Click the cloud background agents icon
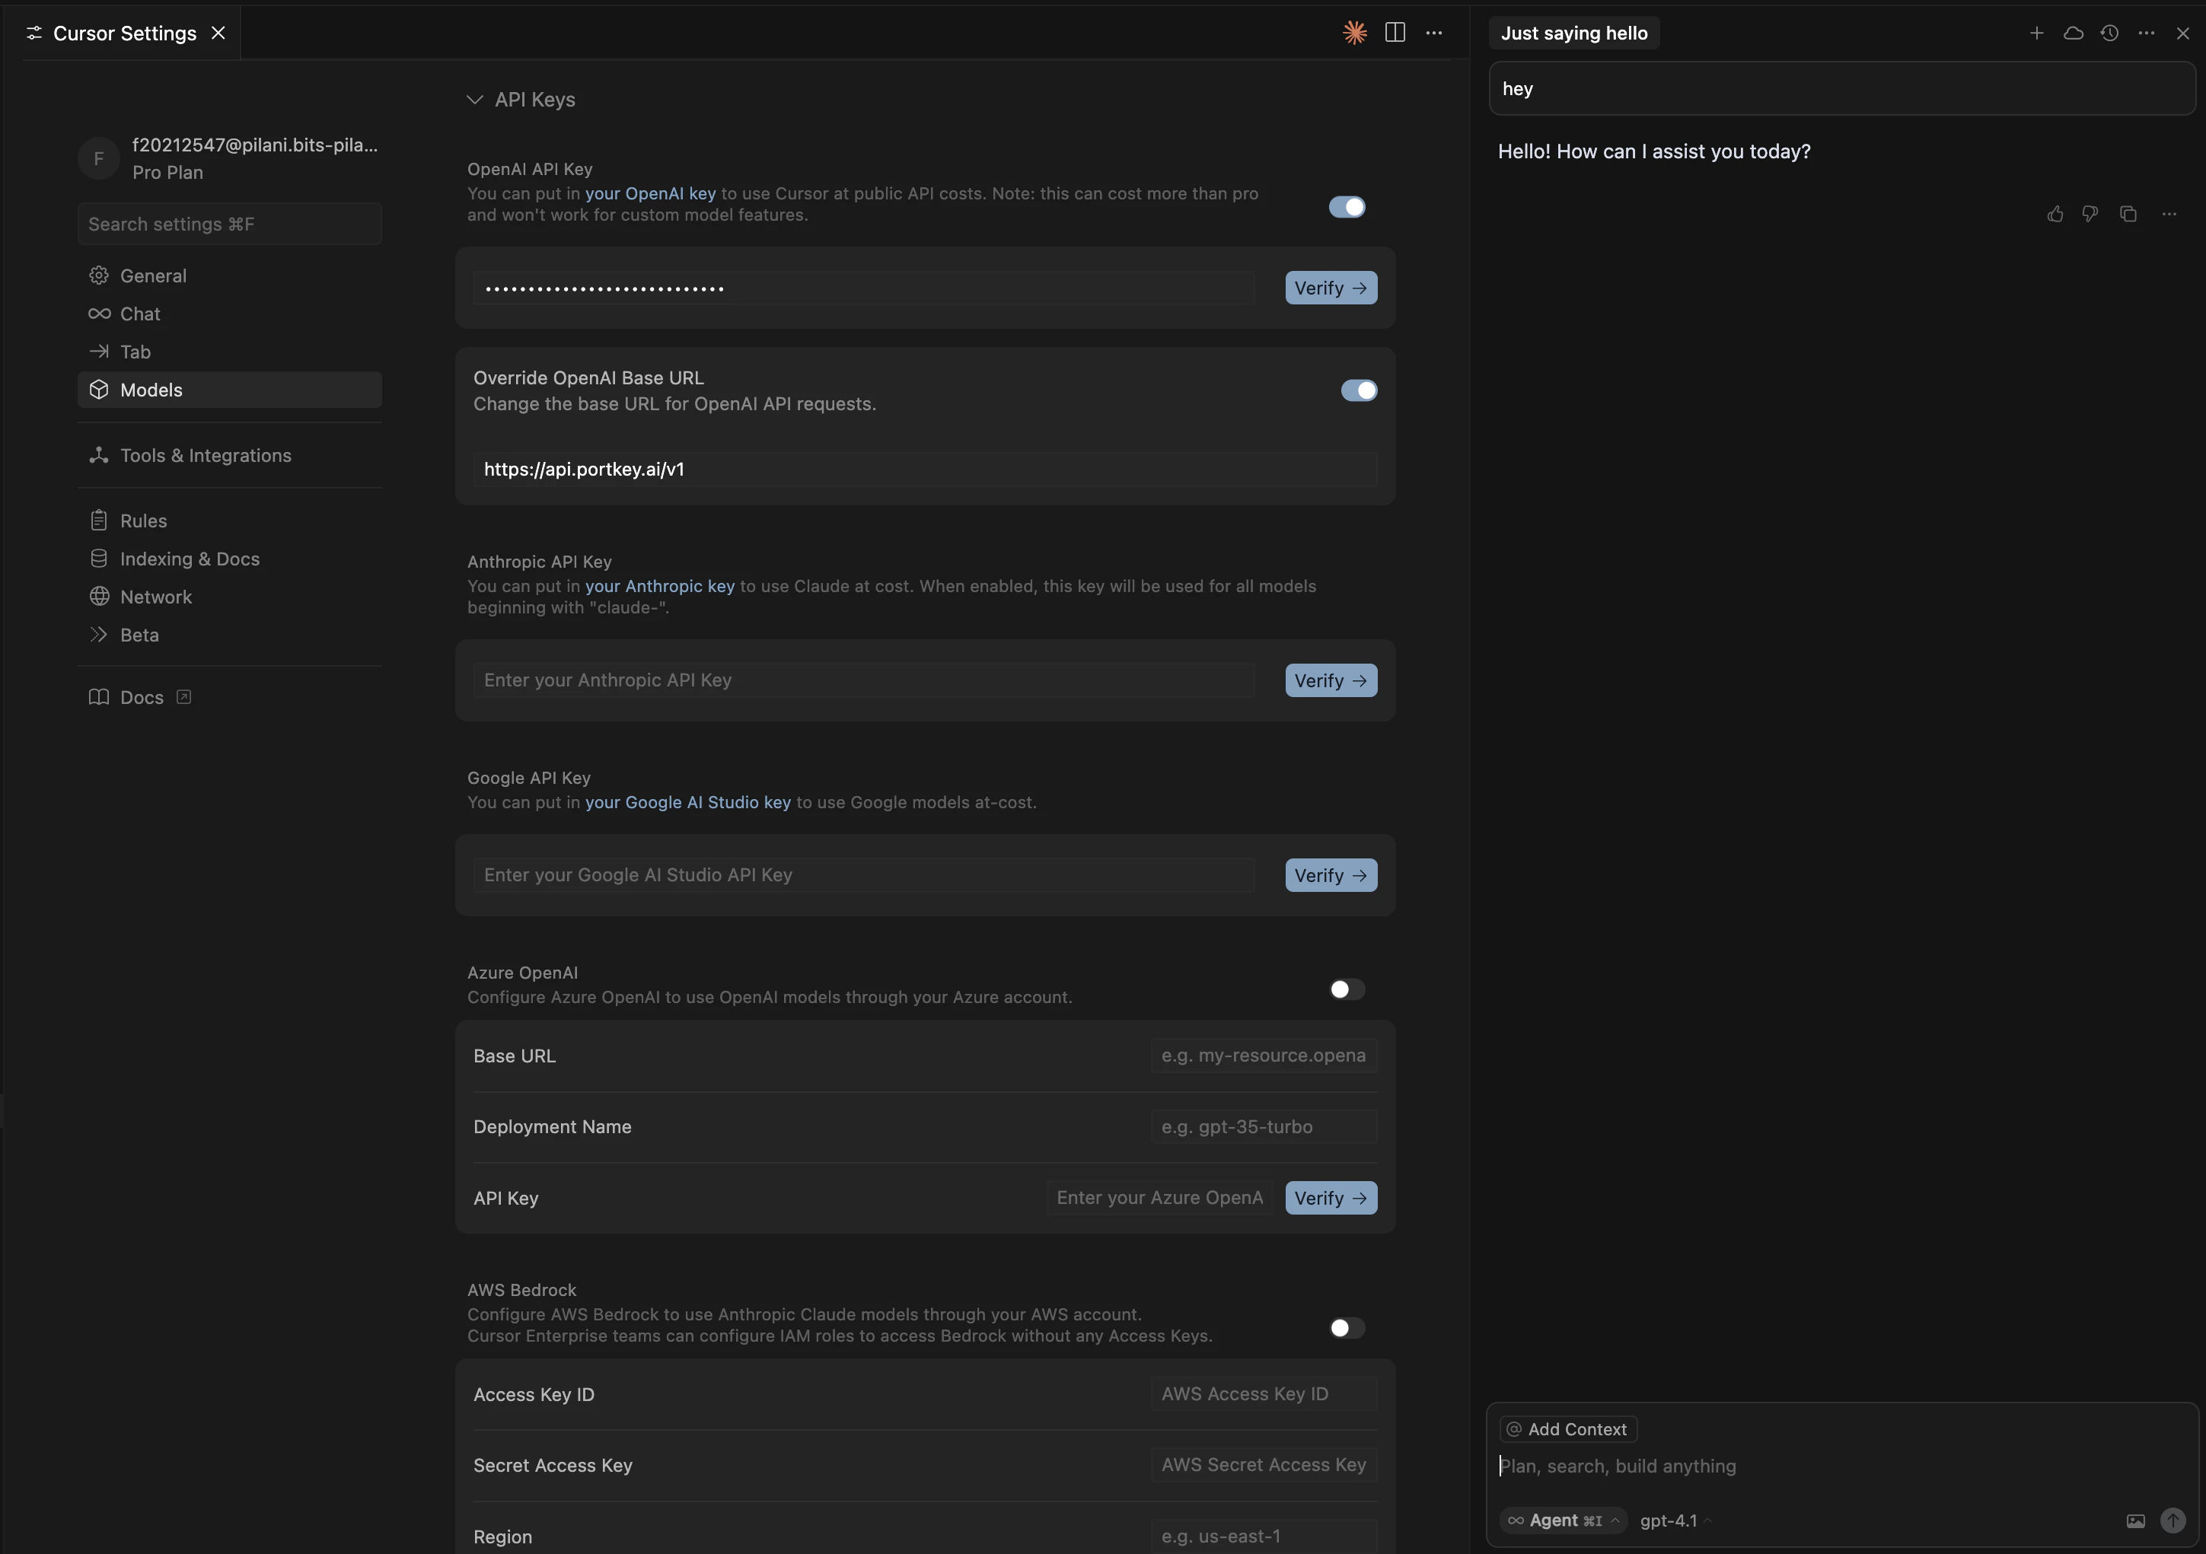This screenshot has width=2206, height=1554. point(2073,33)
